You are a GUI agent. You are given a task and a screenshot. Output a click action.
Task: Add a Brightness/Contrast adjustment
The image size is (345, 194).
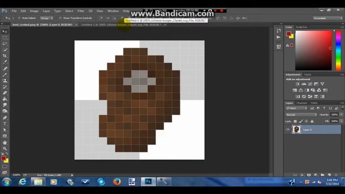[x=298, y=84]
